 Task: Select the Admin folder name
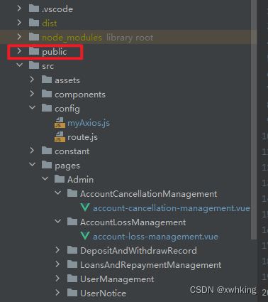pos(80,180)
